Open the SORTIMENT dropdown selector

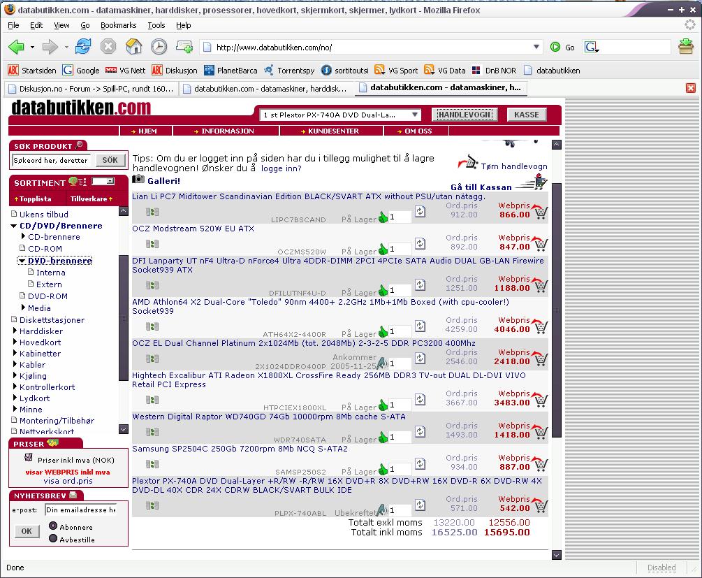tap(103, 182)
